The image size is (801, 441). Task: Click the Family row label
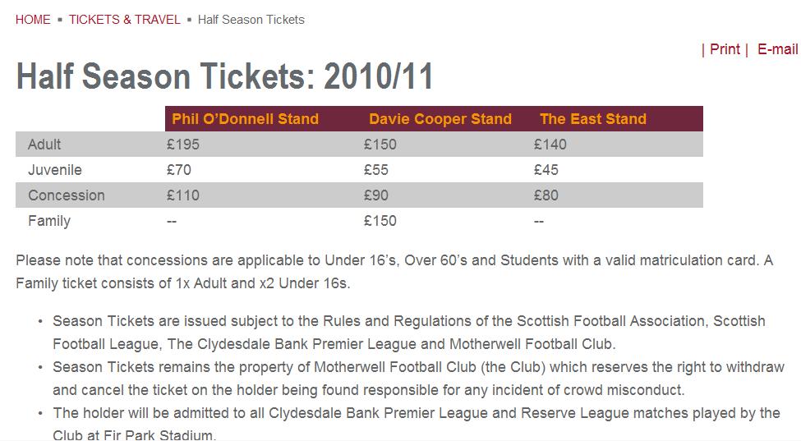(49, 221)
